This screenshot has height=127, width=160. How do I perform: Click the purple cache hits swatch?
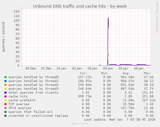pos(5,96)
